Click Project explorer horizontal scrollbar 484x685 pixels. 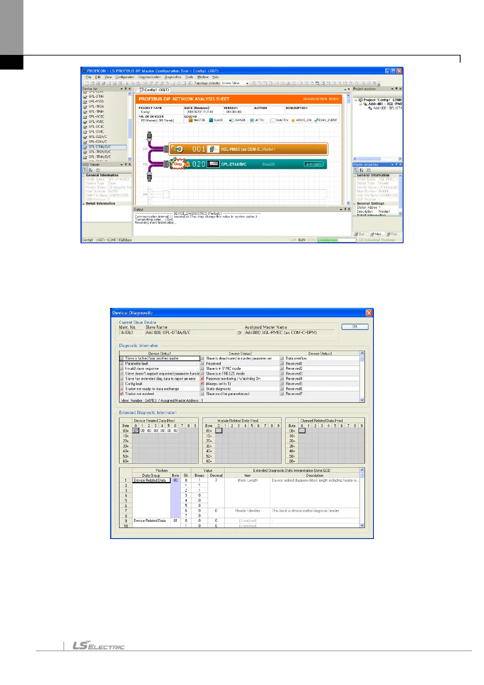377,159
